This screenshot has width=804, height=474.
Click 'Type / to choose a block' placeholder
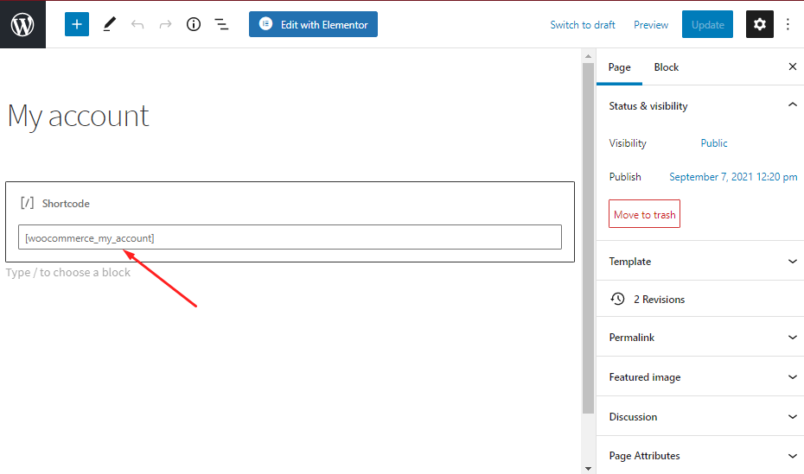(68, 272)
